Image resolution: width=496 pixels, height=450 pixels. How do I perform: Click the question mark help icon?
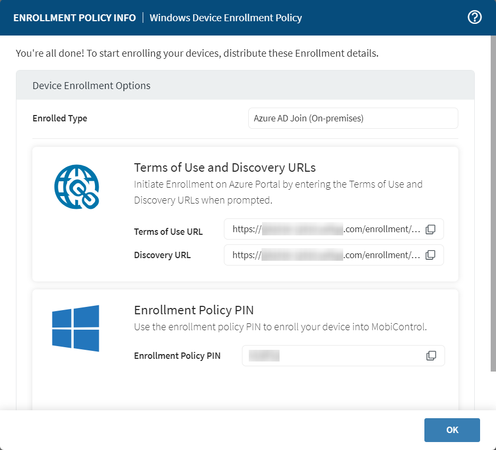pyautogui.click(x=474, y=17)
